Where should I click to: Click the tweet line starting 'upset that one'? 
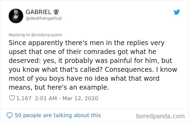(82, 52)
